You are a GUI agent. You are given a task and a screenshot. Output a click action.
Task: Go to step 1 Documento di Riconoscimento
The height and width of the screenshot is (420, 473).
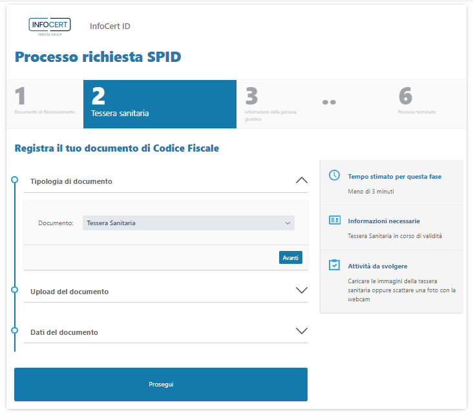(45, 103)
